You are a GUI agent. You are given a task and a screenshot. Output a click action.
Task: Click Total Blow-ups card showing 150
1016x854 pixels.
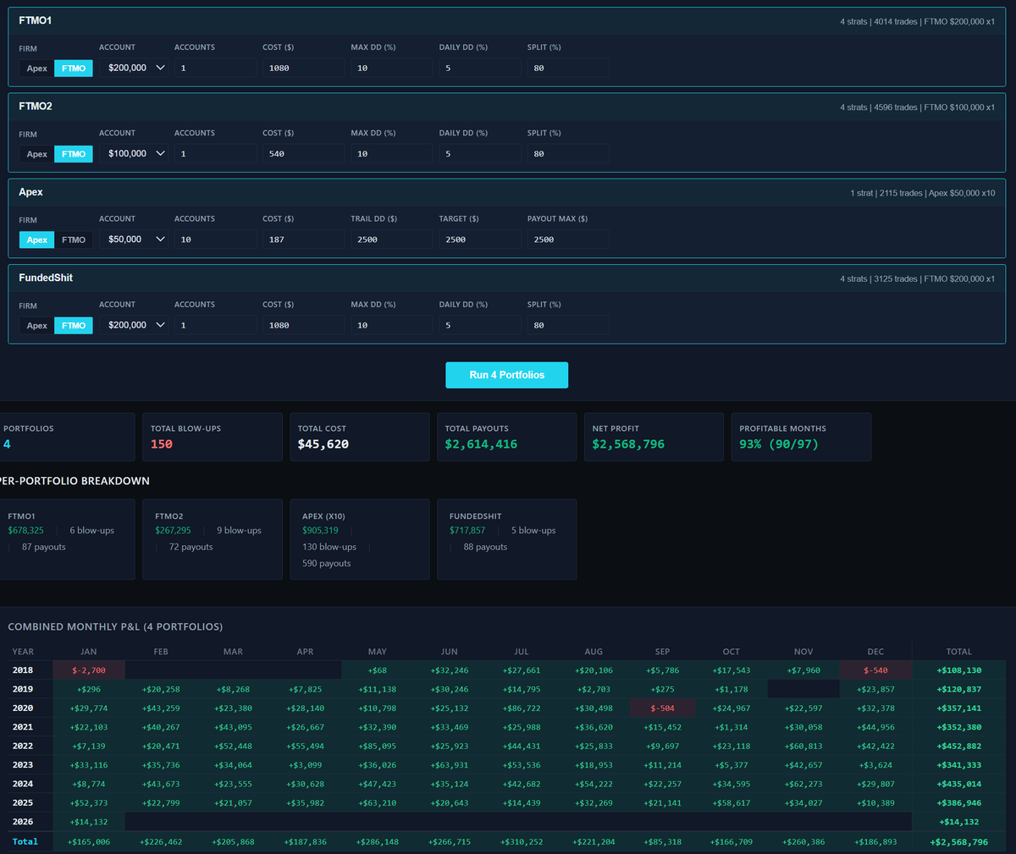point(212,437)
